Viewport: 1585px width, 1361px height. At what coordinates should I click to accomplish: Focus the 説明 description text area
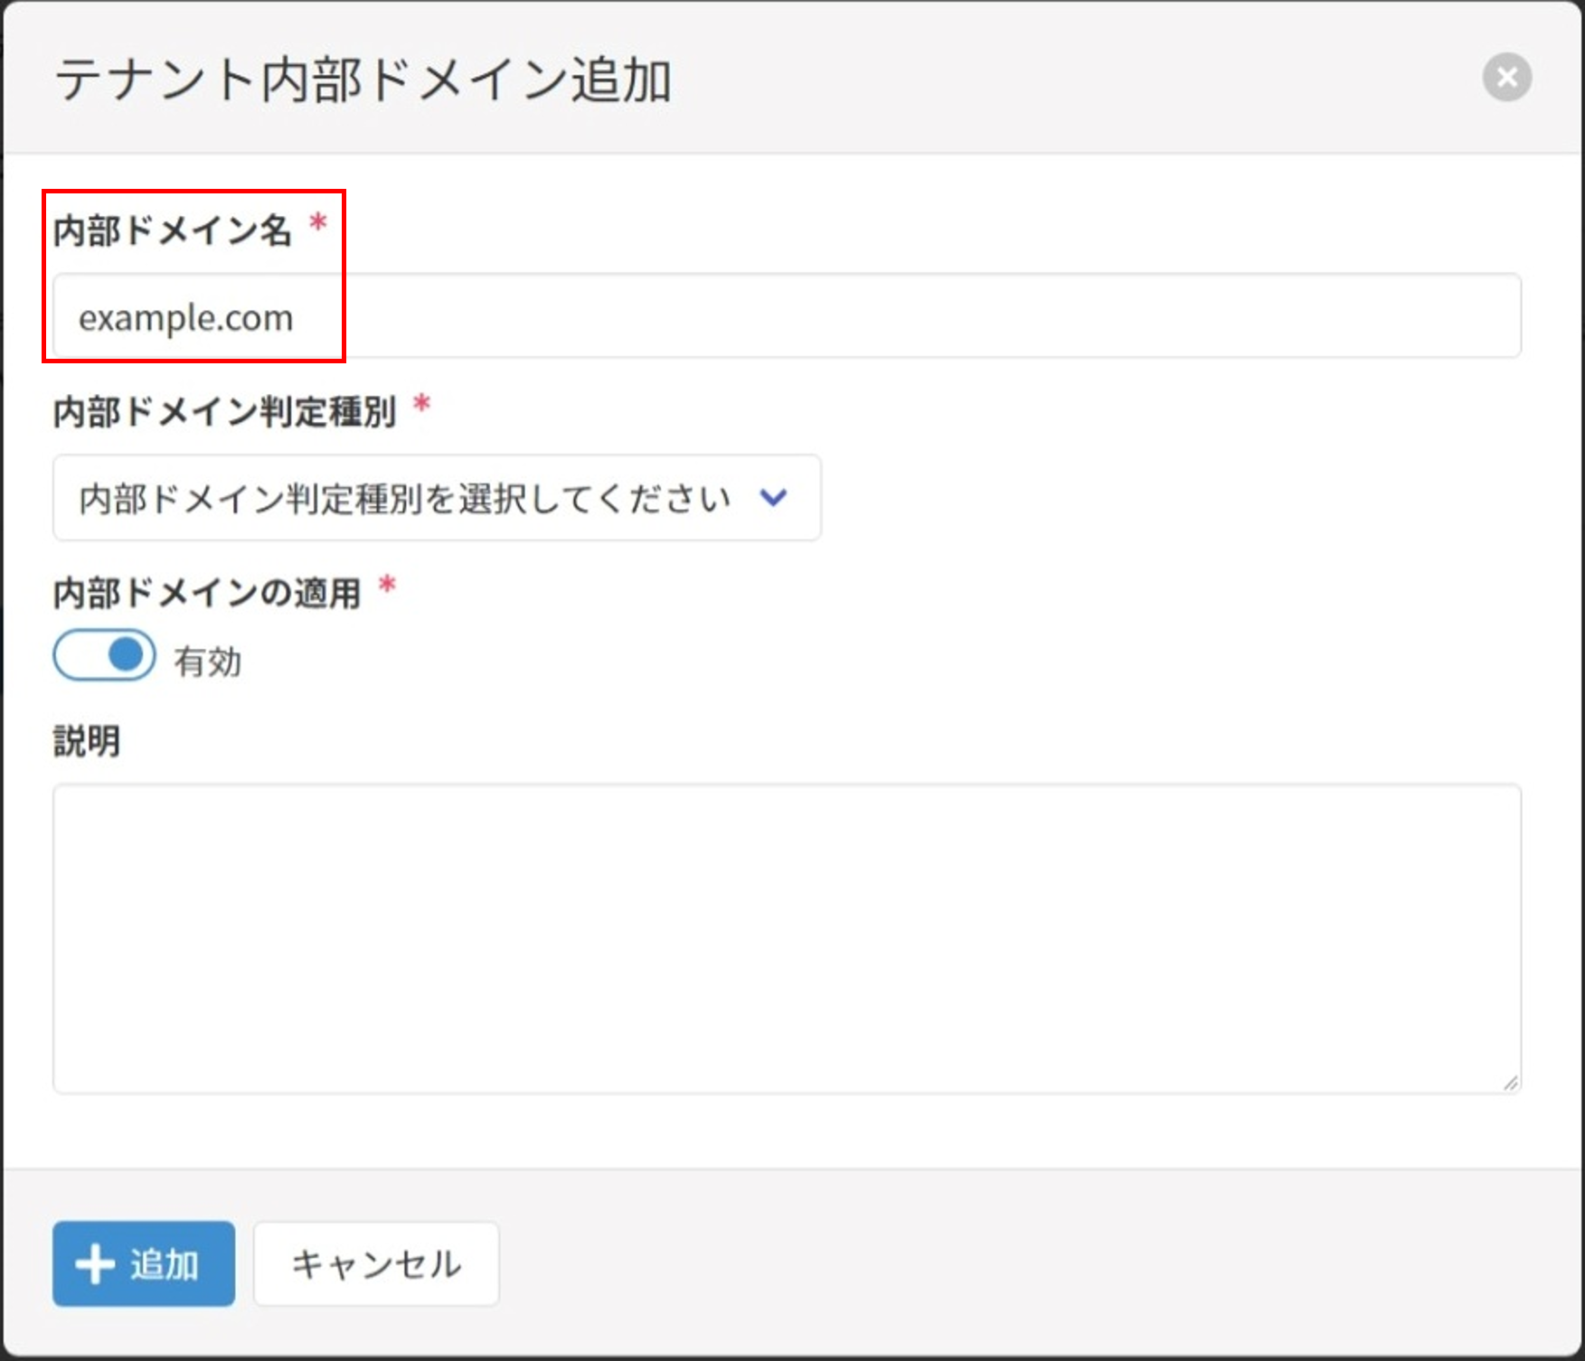787,938
